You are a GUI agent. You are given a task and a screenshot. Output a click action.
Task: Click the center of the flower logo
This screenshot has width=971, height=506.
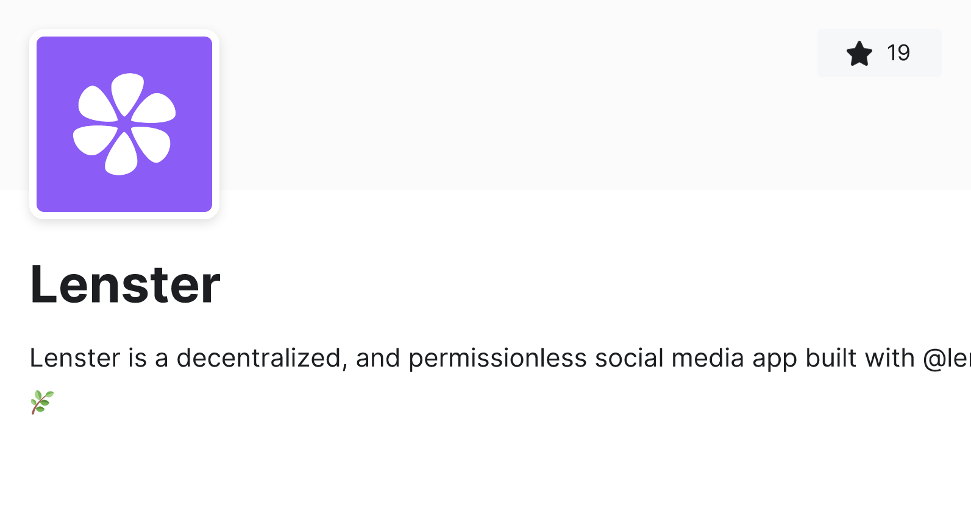coord(124,124)
